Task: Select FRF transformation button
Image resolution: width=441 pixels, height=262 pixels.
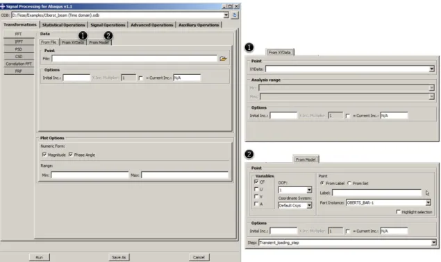Action: [19, 71]
